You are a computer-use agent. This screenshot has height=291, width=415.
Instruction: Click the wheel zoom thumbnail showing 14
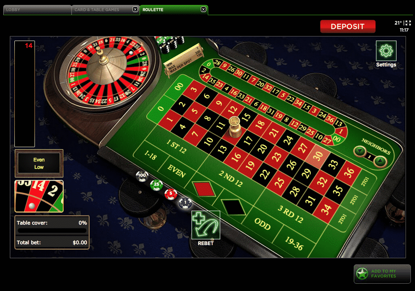39,196
